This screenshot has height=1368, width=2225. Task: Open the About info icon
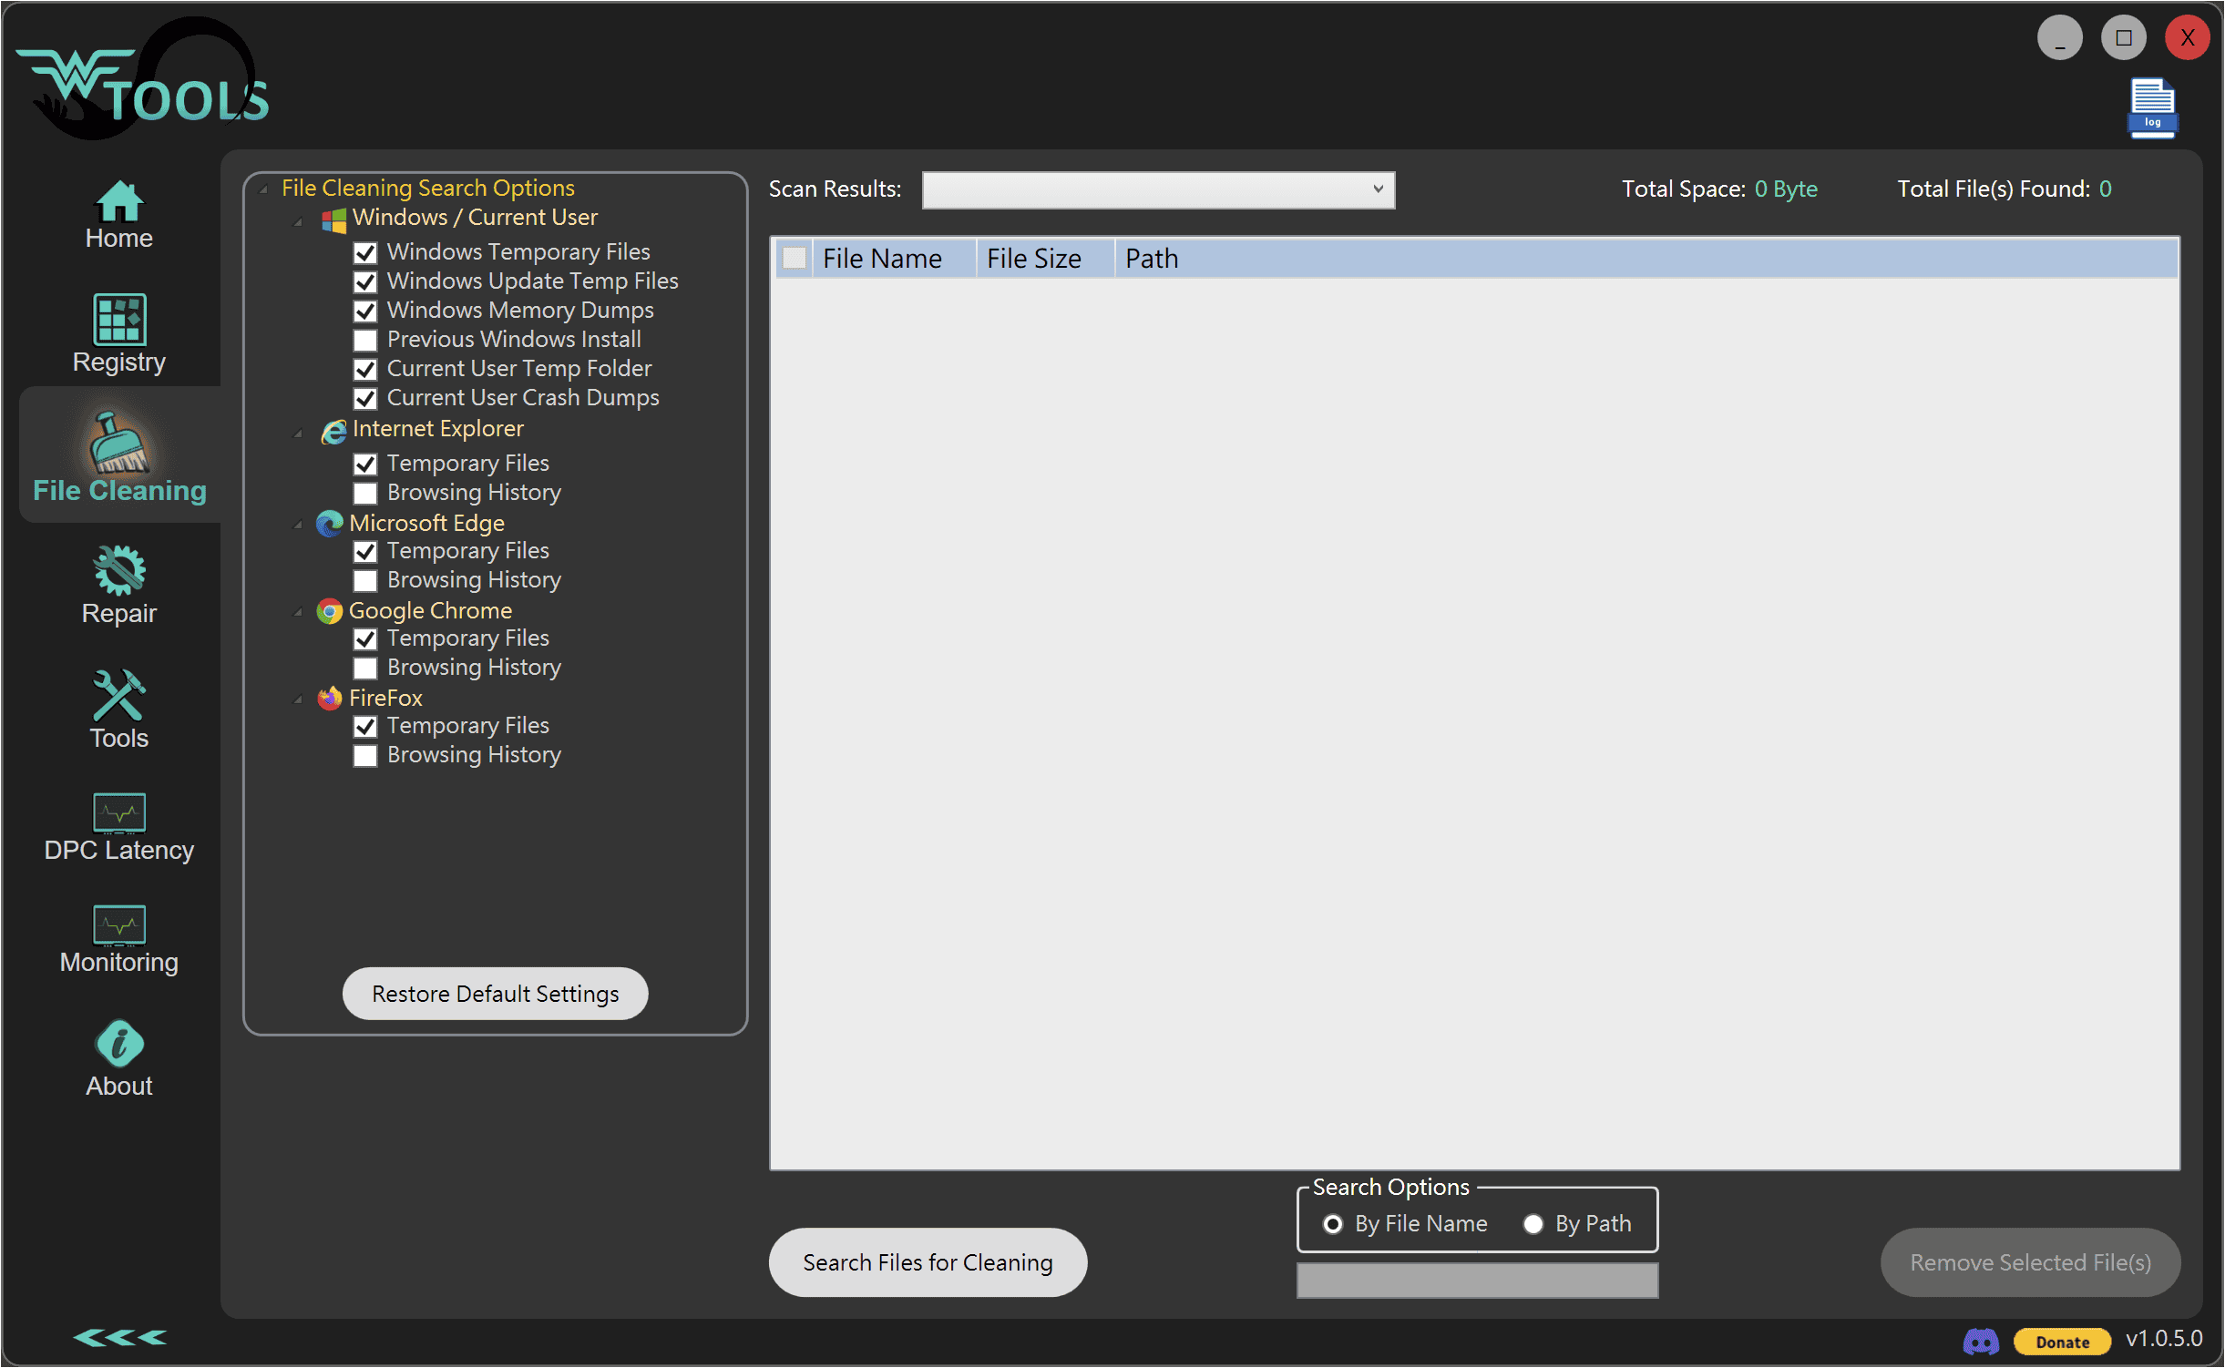[x=118, y=1044]
